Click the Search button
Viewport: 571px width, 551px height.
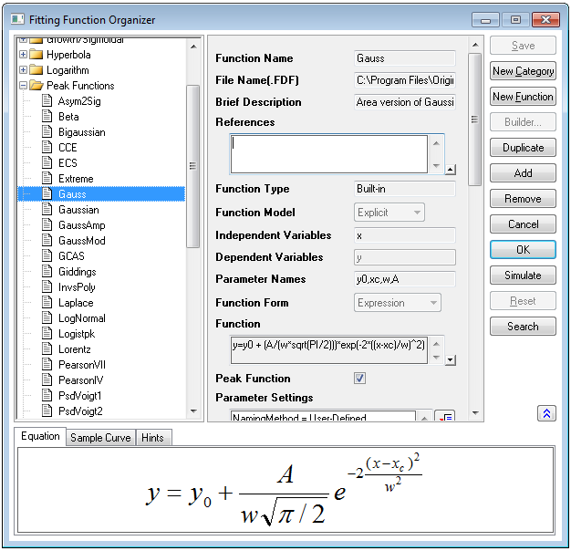coord(523,326)
